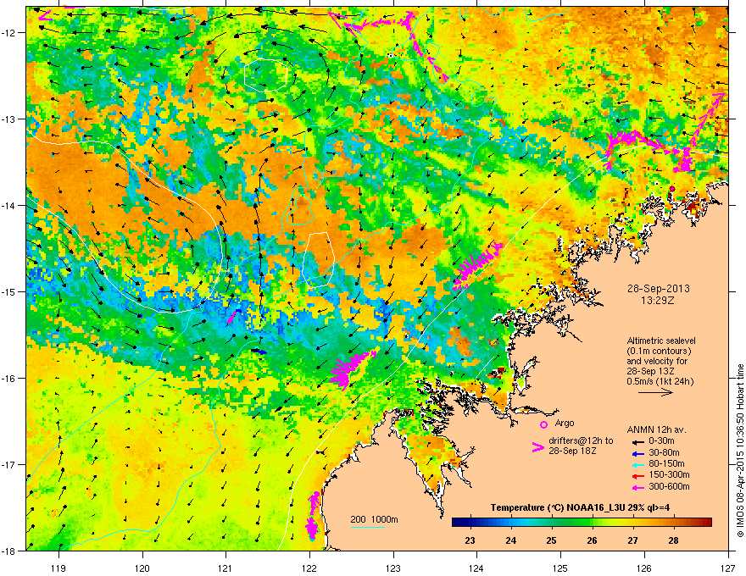Click longitude axis label 122
This screenshot has width=746, height=576.
pos(309,568)
